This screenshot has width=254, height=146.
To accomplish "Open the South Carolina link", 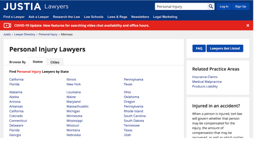I will pyautogui.click(x=134, y=116).
